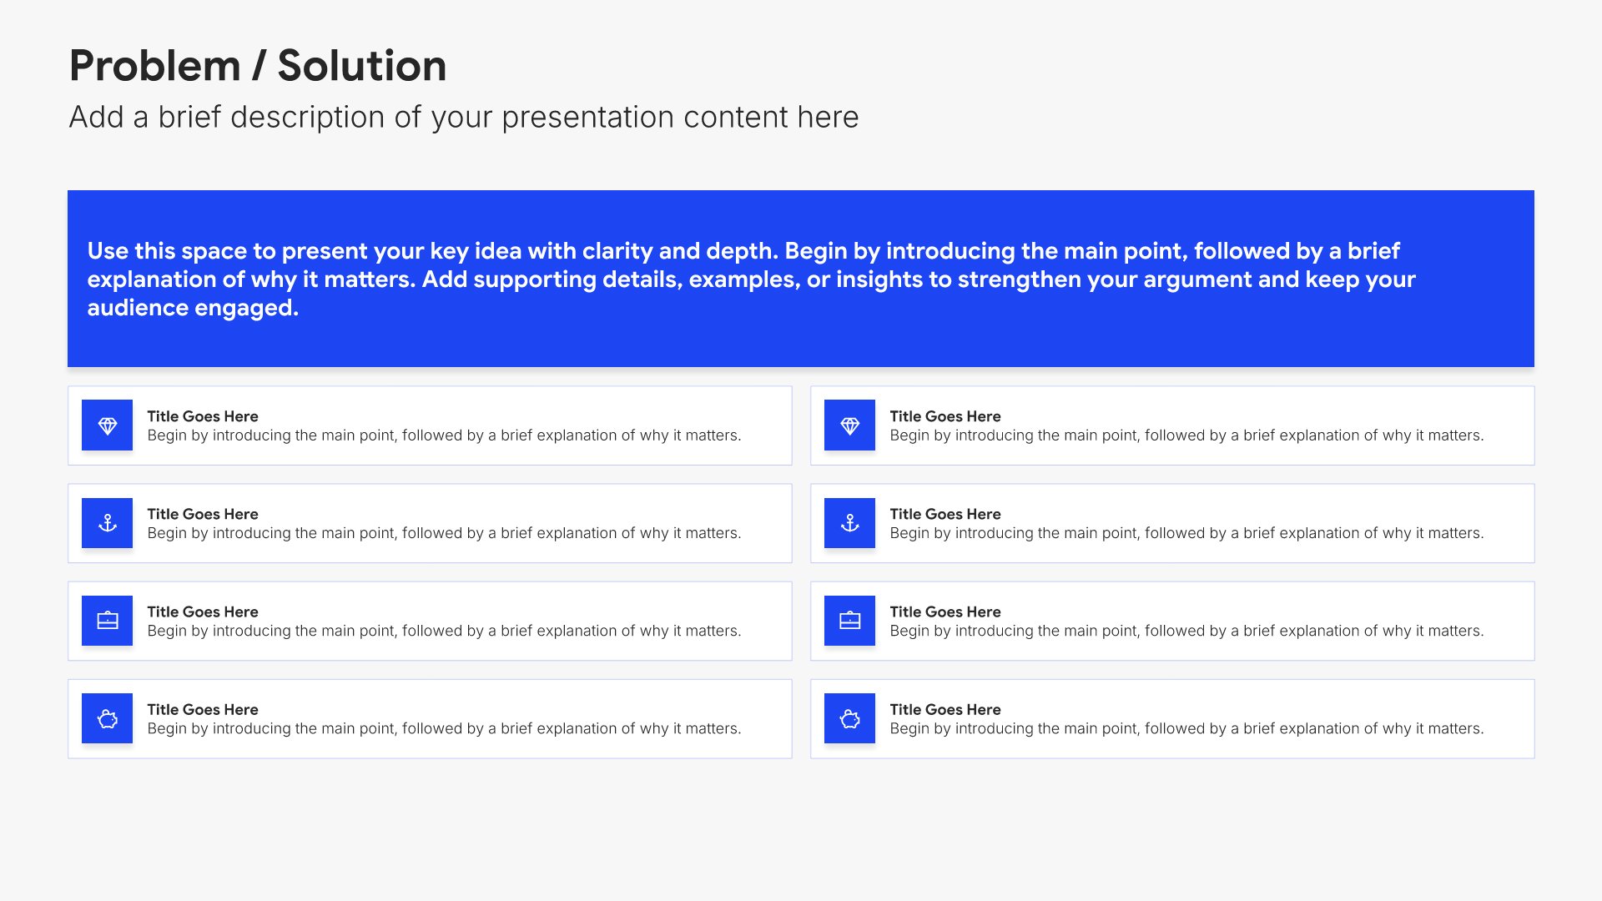Click 'Title Goes Here' beside right briefcase icon

(945, 612)
